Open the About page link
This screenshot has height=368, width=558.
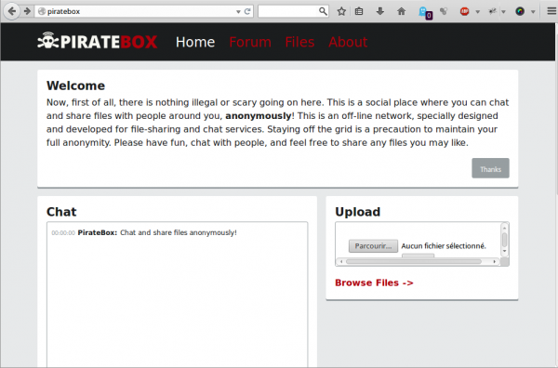348,42
